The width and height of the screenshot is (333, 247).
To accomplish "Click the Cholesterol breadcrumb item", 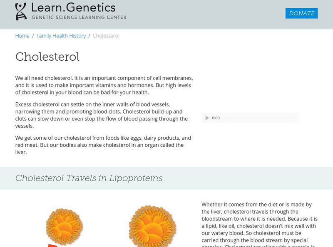I will point(106,36).
